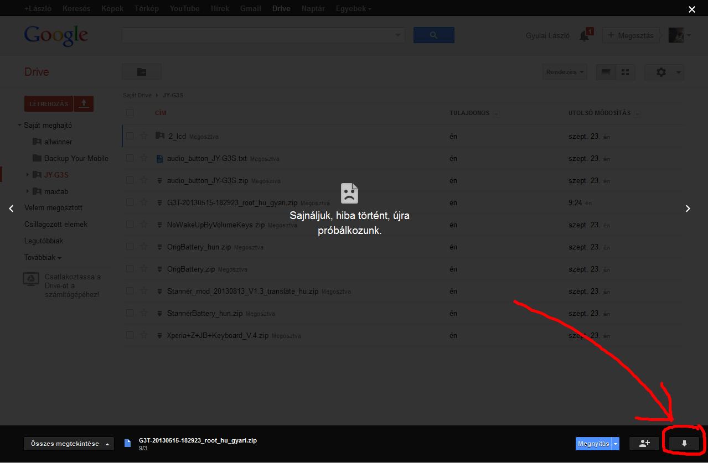Screen dimensions: 708x463
Task: Click the file type icon in bottom bar
Action: click(x=128, y=443)
